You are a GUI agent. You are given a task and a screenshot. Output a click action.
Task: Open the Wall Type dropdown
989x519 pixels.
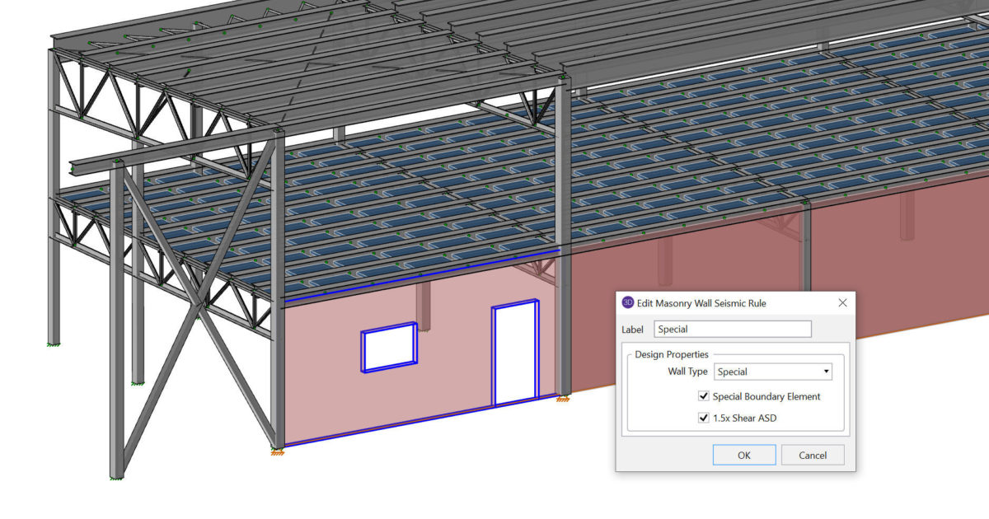(x=772, y=372)
